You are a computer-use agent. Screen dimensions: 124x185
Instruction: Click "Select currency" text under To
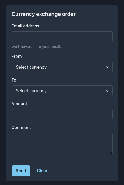[x=31, y=91]
